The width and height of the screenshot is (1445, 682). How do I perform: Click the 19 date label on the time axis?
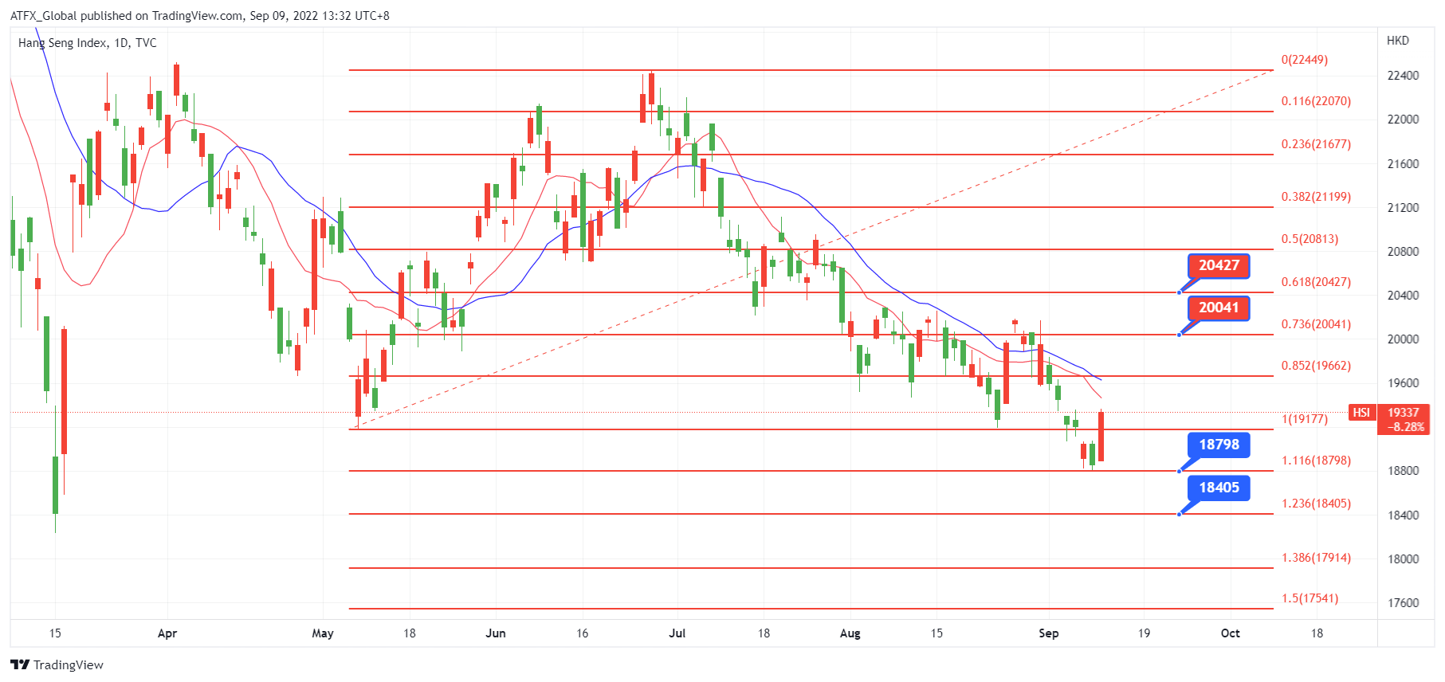(1144, 633)
